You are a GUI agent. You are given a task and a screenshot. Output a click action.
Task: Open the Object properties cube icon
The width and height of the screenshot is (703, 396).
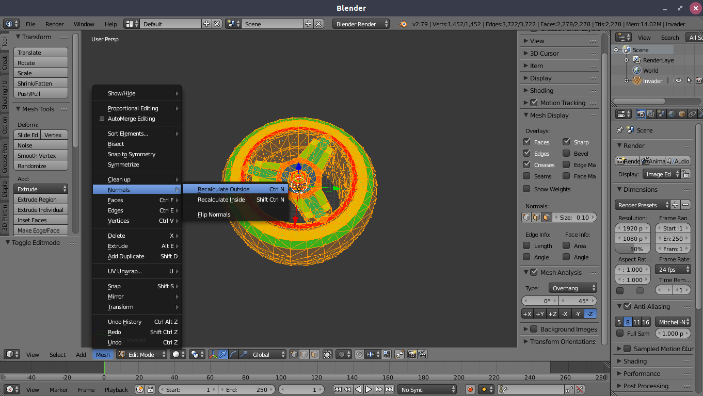point(682,114)
